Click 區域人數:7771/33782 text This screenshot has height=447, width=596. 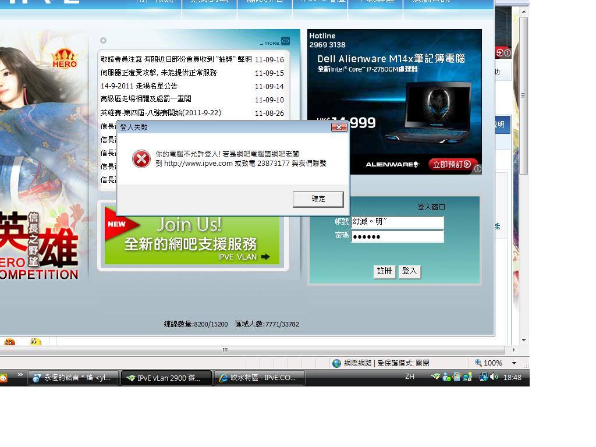pyautogui.click(x=267, y=324)
